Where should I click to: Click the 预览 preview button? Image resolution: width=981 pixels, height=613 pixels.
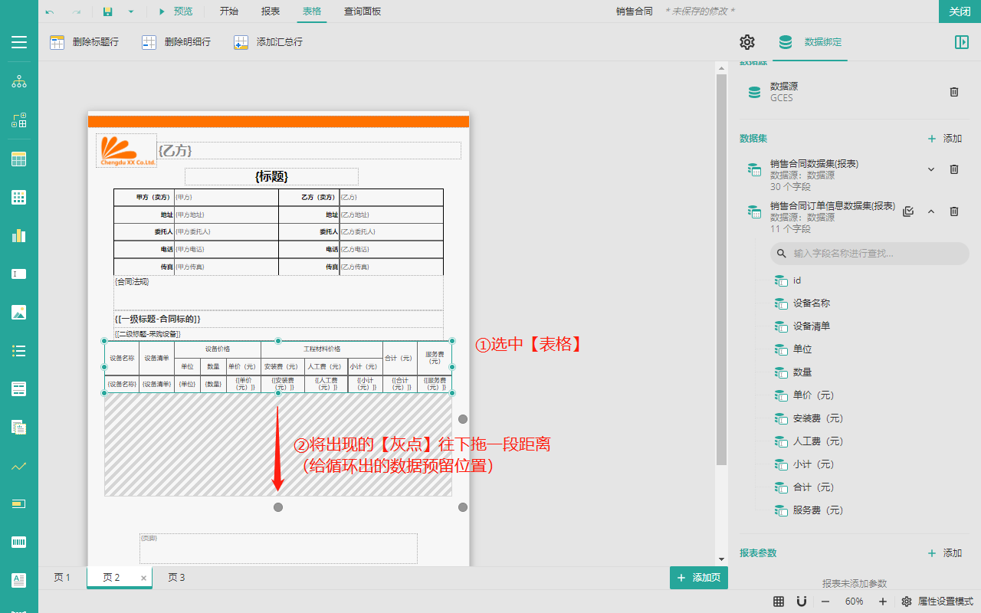176,11
